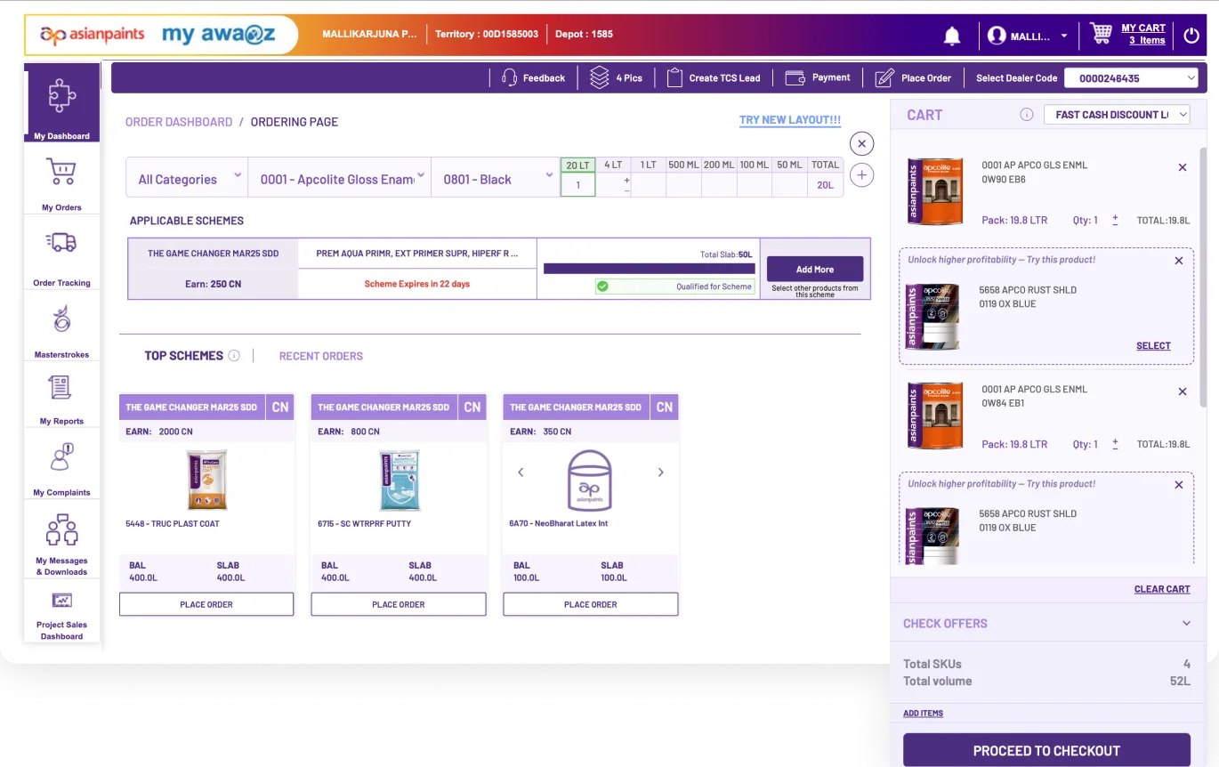Screen dimensions: 1219x767
Task: Click the 0W90 EB6 Apcolite can thumbnail
Action: coord(935,191)
